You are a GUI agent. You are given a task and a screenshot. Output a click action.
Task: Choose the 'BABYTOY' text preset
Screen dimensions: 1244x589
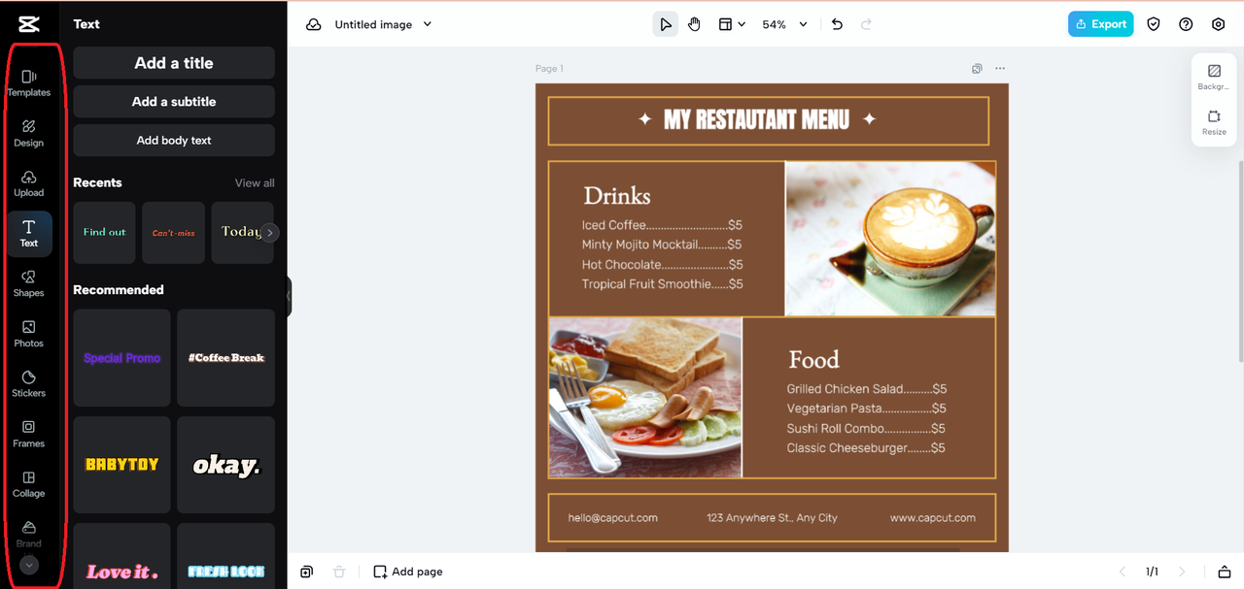click(121, 465)
